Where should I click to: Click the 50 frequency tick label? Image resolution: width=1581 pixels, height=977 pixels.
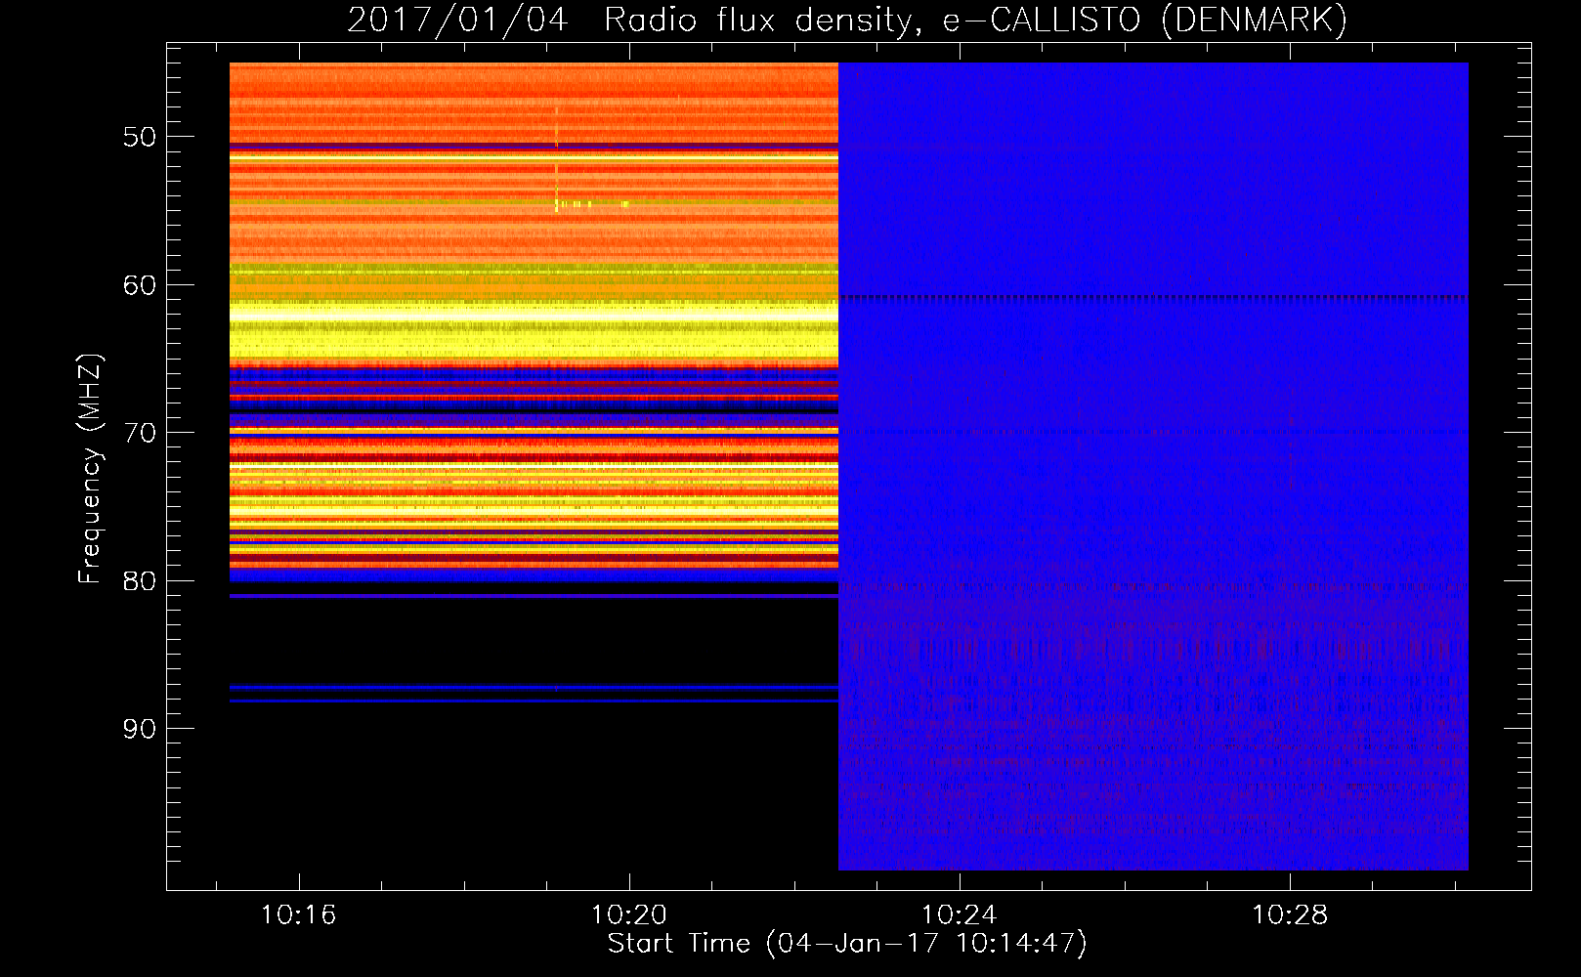point(140,137)
